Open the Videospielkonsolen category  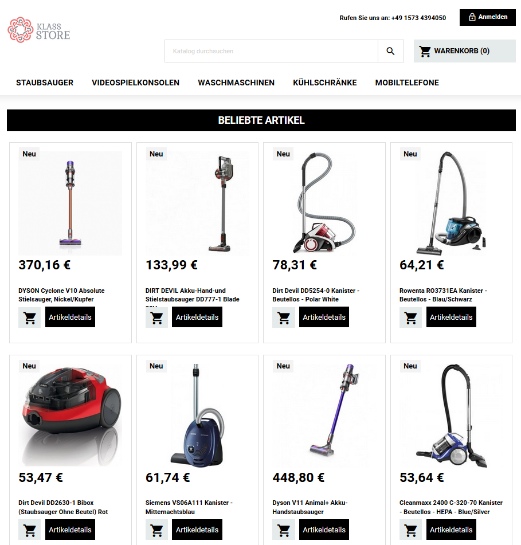click(135, 83)
